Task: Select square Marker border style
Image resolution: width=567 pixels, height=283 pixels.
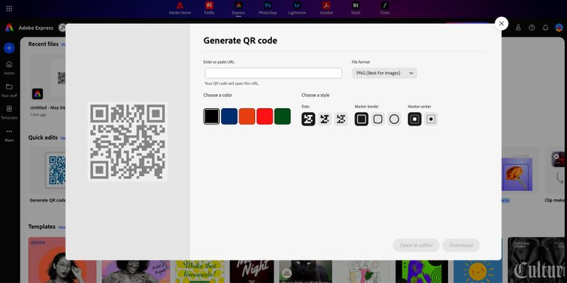Action: click(x=361, y=119)
